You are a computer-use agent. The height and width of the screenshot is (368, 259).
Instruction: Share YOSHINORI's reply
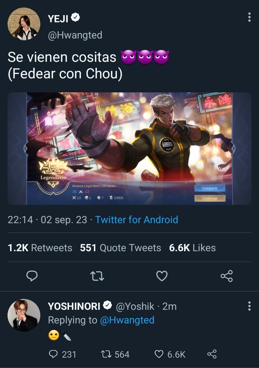point(212,354)
